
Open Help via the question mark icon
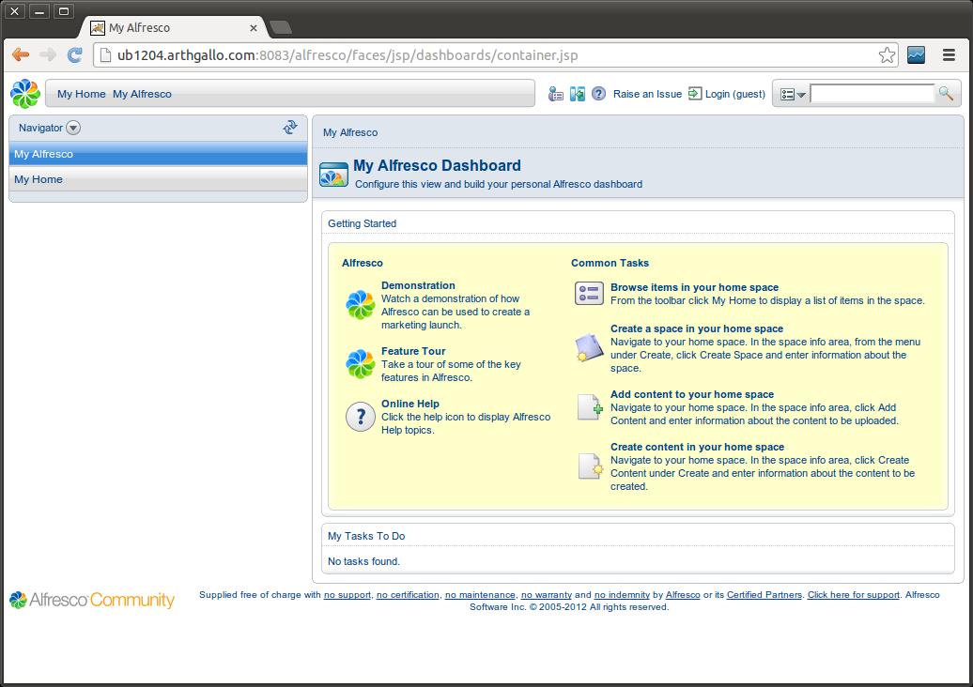[x=598, y=94]
